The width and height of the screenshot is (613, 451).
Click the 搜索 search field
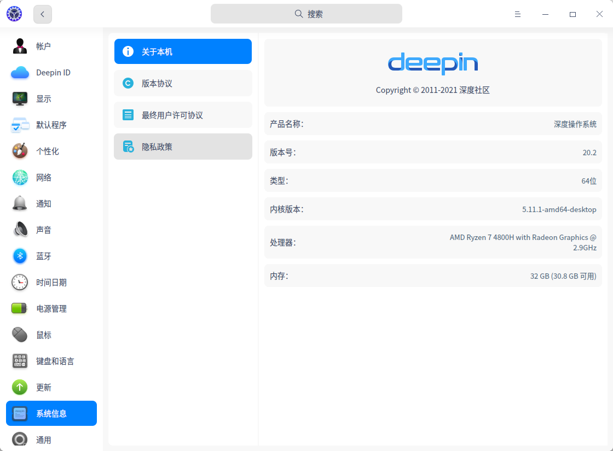coord(307,14)
